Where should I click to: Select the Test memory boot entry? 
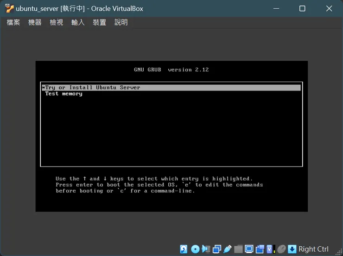(64, 94)
